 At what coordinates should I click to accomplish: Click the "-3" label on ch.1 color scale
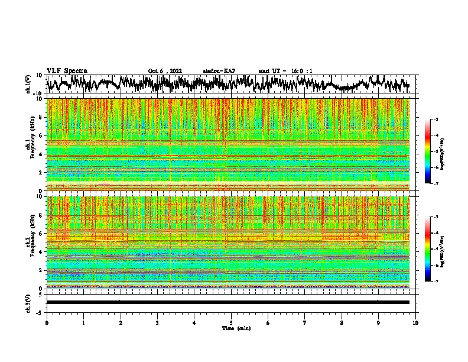436,119
